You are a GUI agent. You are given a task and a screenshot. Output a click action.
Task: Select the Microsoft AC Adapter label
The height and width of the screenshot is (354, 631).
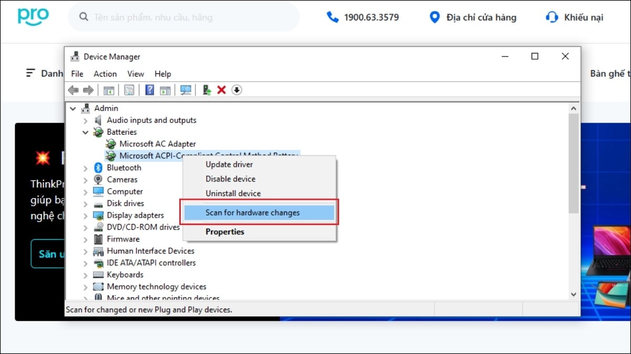click(158, 144)
